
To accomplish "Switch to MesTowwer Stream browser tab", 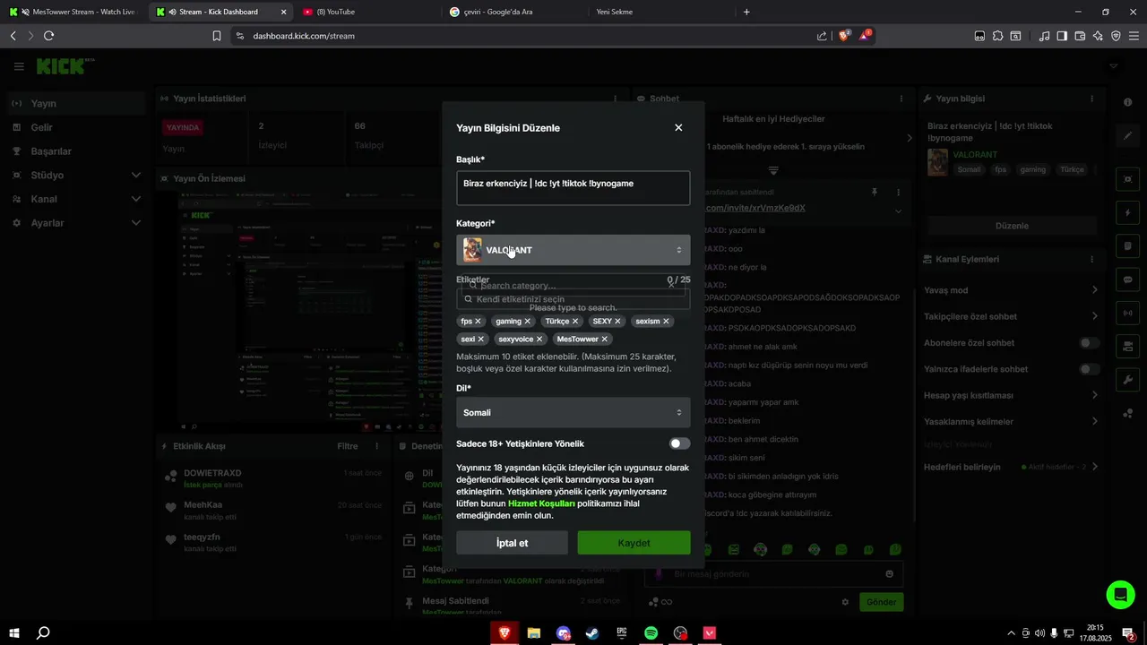I will click(75, 12).
